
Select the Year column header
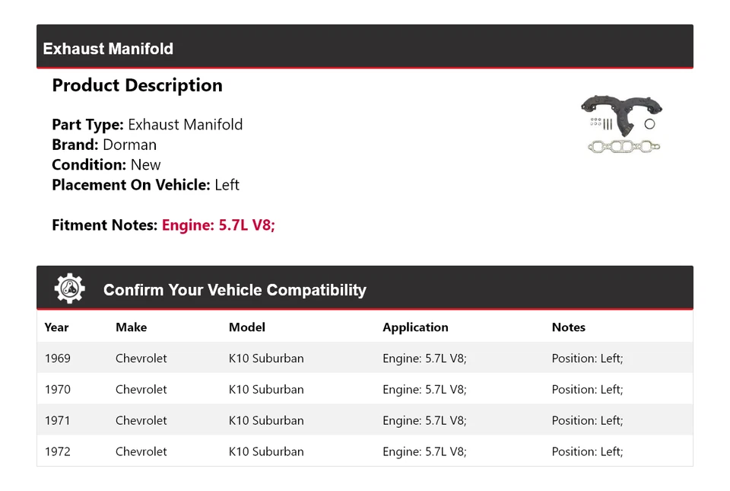pyautogui.click(x=56, y=327)
